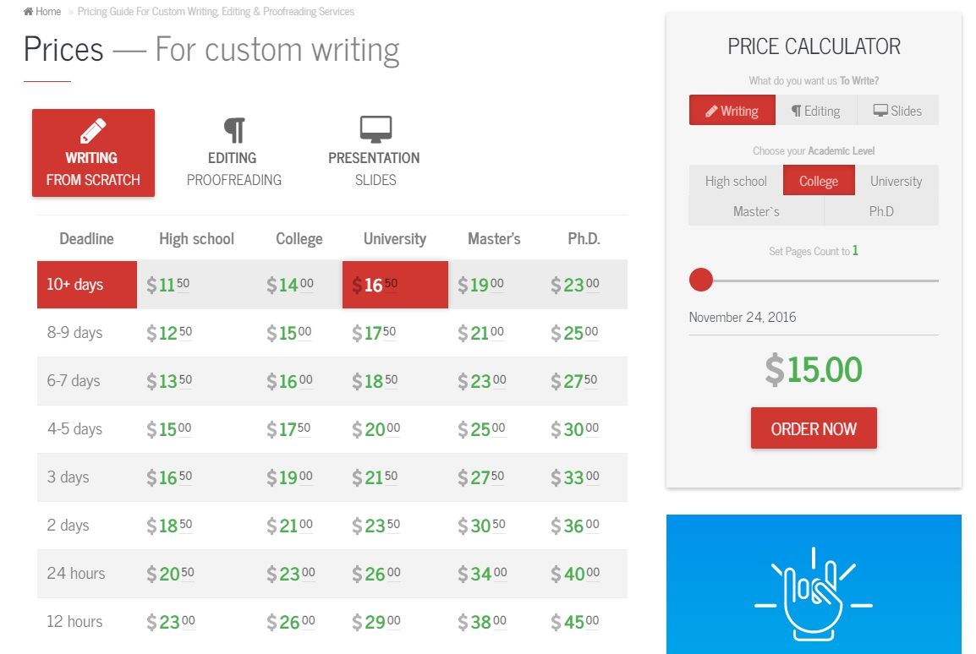This screenshot has width=976, height=654.
Task: Click the Order Now button
Action: 814,428
